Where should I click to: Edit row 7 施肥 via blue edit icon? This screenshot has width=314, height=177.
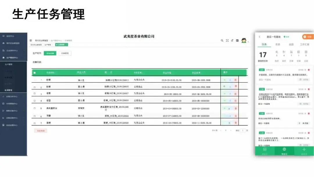(229, 123)
